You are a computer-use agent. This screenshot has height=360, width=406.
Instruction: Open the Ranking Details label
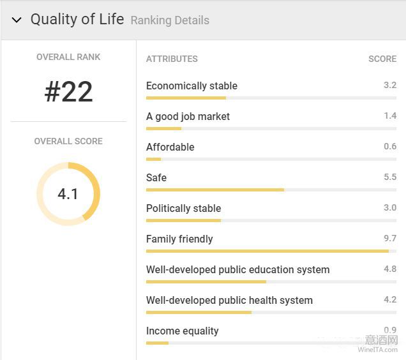pos(170,20)
